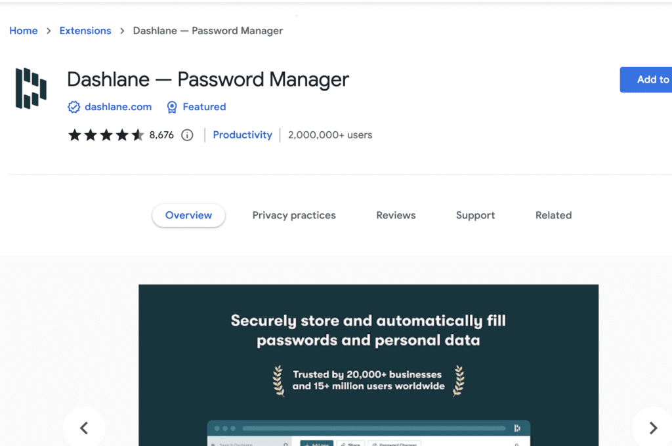Select the Overview tab
Image resolution: width=672 pixels, height=446 pixels.
[x=188, y=216]
